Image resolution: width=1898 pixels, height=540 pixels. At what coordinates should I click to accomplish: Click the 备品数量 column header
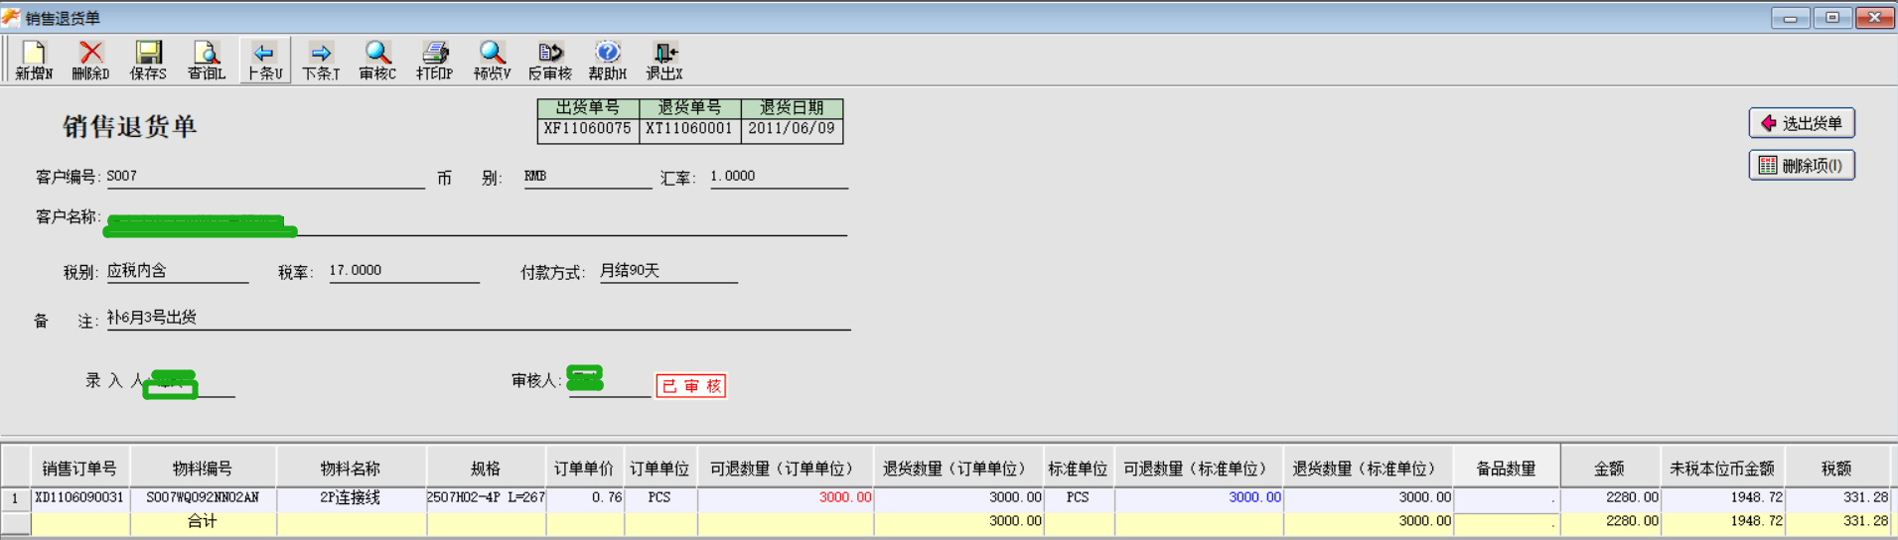click(1506, 468)
